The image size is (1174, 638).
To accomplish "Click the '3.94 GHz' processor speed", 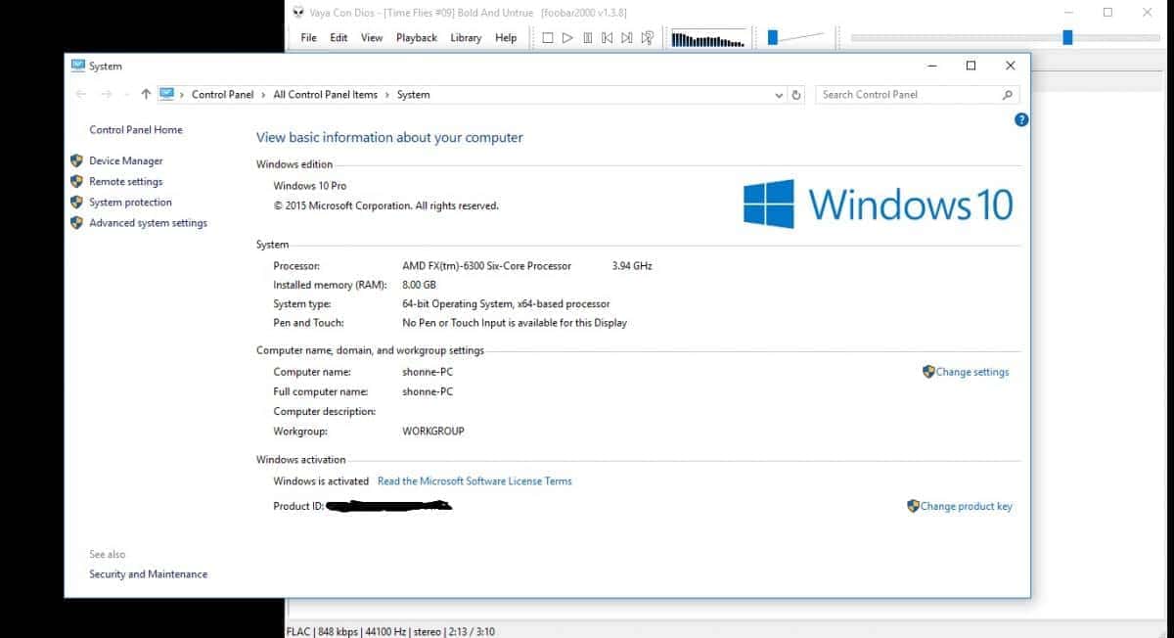I will (x=632, y=266).
